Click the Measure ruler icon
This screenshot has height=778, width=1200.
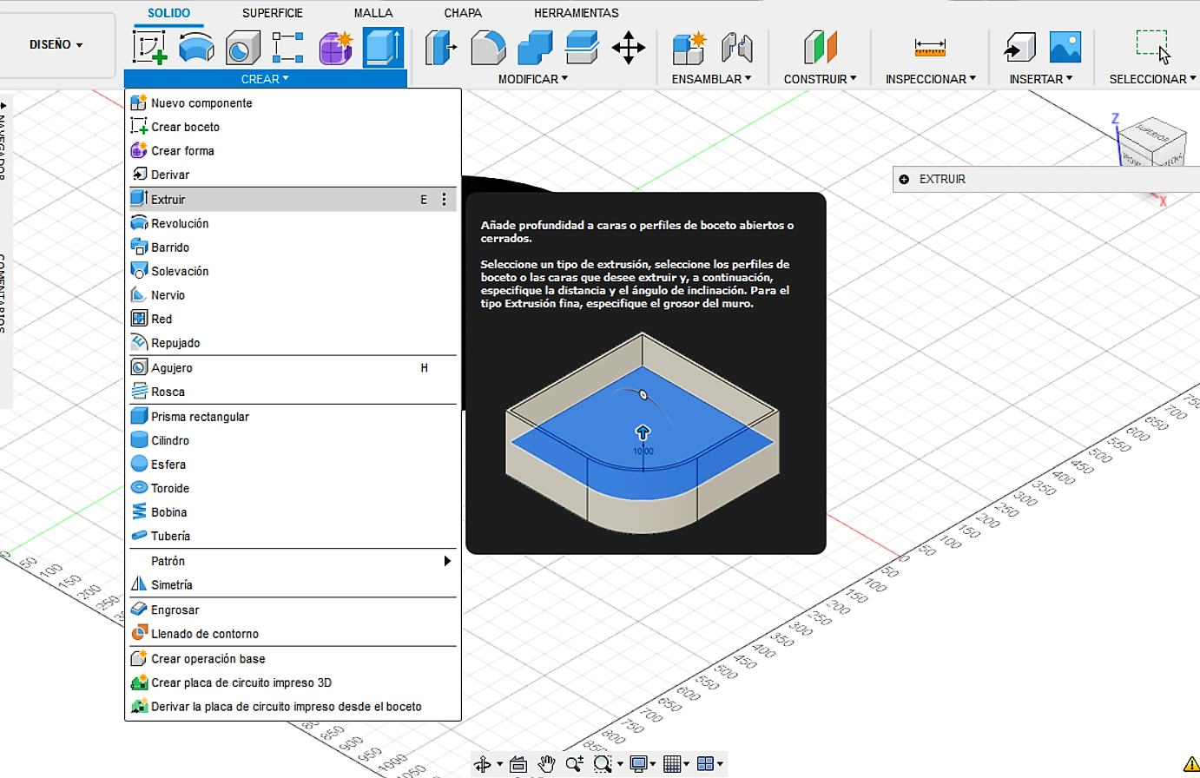pos(930,47)
